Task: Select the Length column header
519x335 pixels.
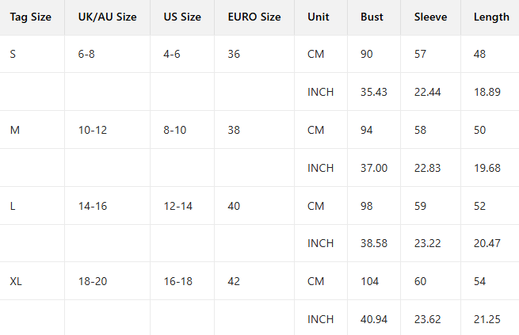Action: coord(491,17)
